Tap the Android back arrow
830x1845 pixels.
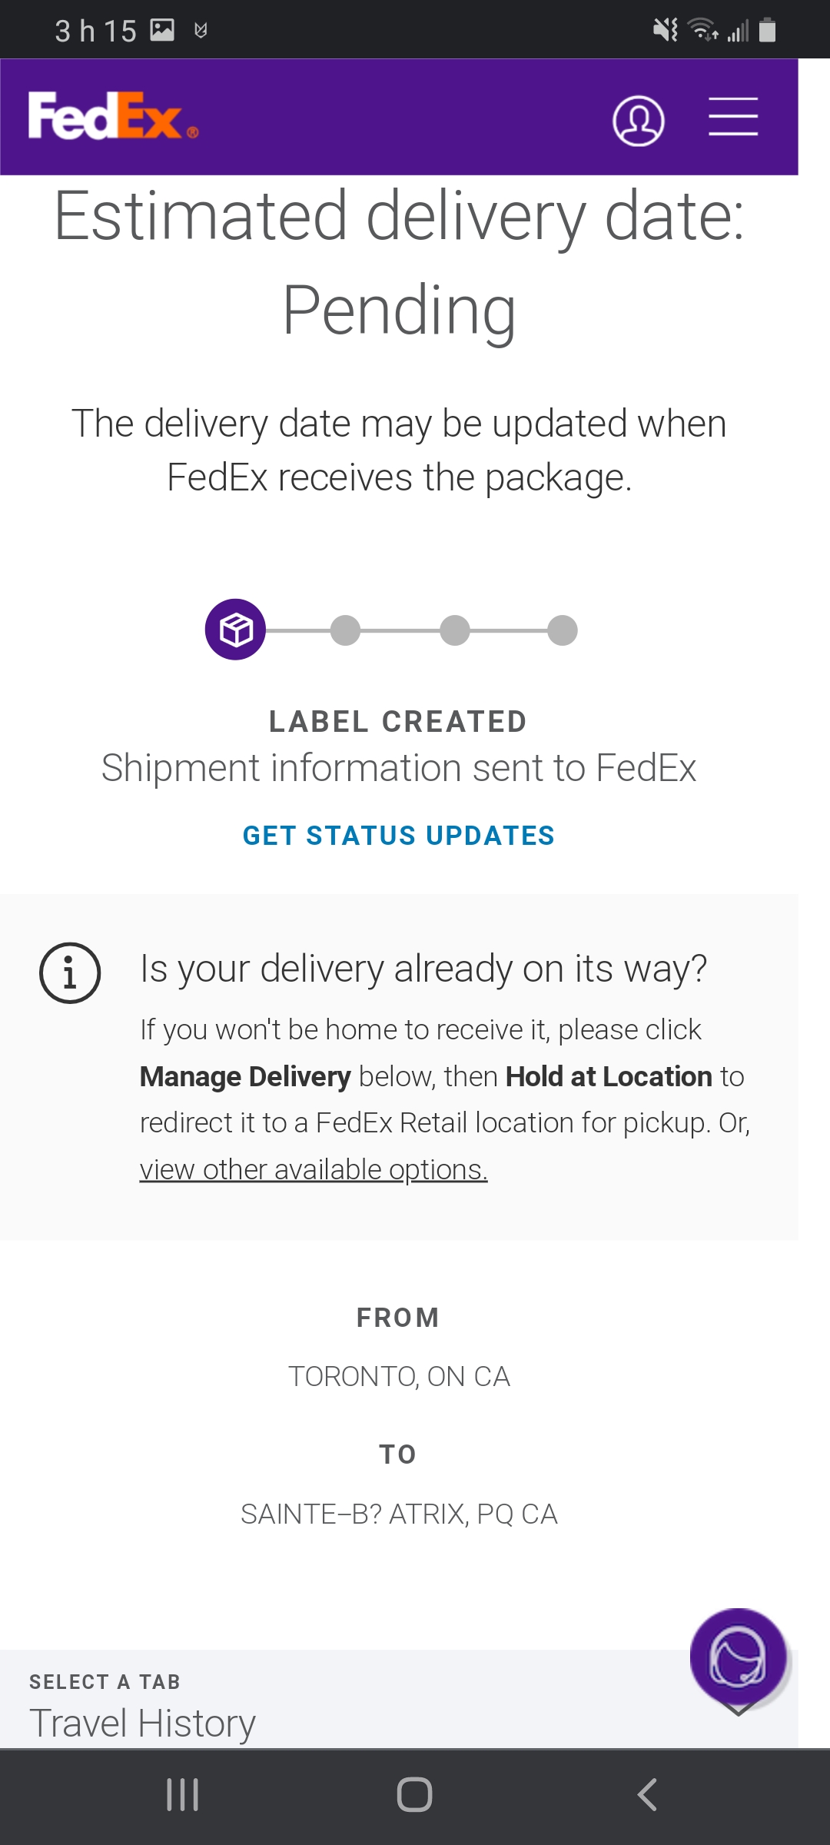pos(647,1795)
